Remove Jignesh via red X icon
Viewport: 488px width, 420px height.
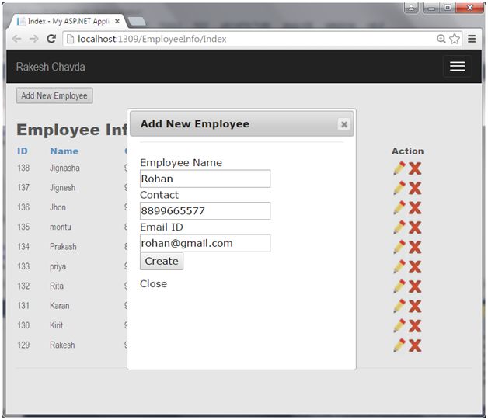click(x=415, y=189)
